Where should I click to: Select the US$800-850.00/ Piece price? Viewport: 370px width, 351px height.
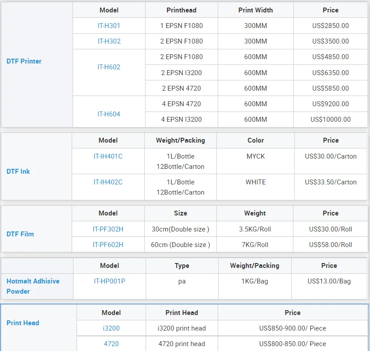coord(293,344)
